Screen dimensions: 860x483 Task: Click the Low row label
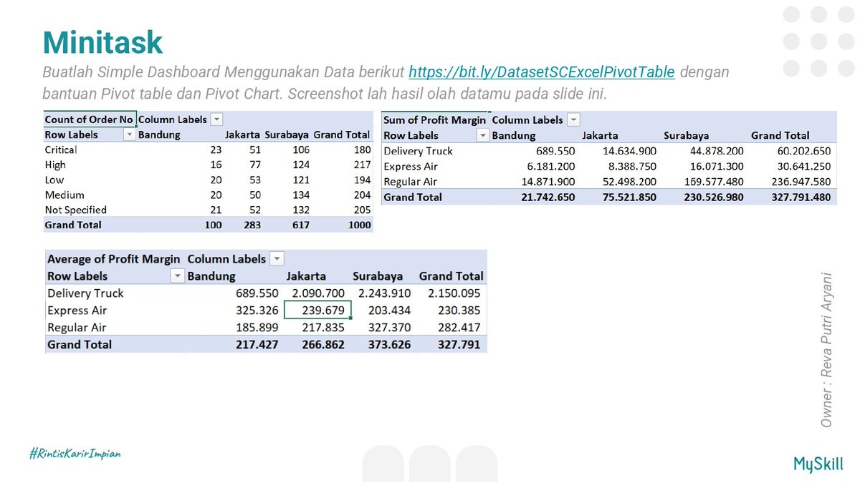pos(54,180)
